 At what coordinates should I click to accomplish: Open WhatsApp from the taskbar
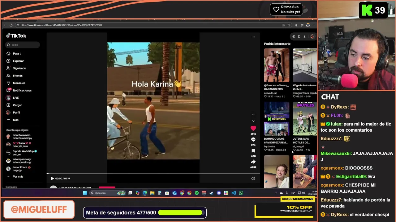(x=241, y=193)
